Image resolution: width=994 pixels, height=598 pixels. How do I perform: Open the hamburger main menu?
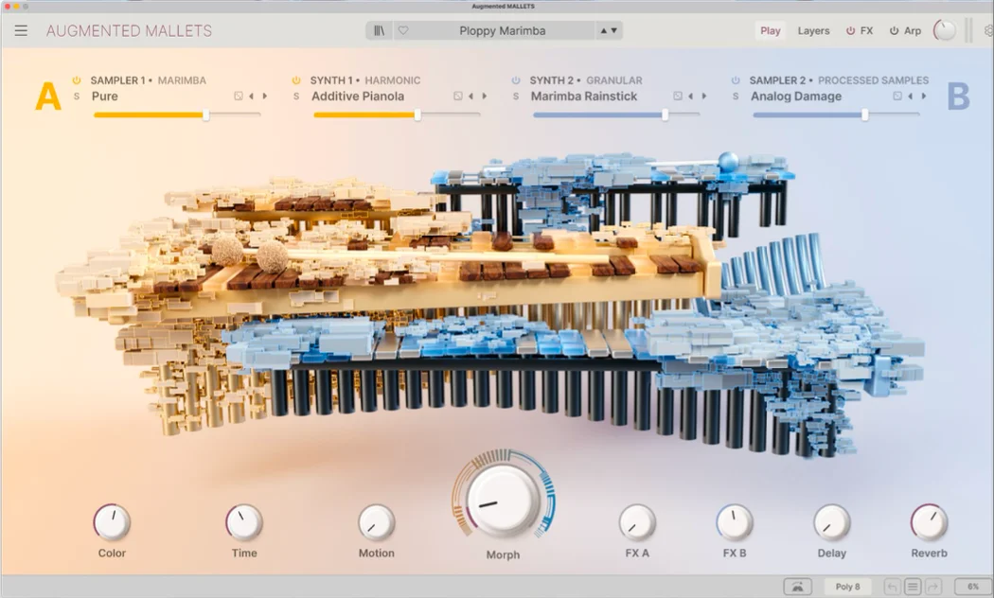(21, 30)
